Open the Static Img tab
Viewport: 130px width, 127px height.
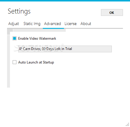pyautogui.click(x=32, y=24)
